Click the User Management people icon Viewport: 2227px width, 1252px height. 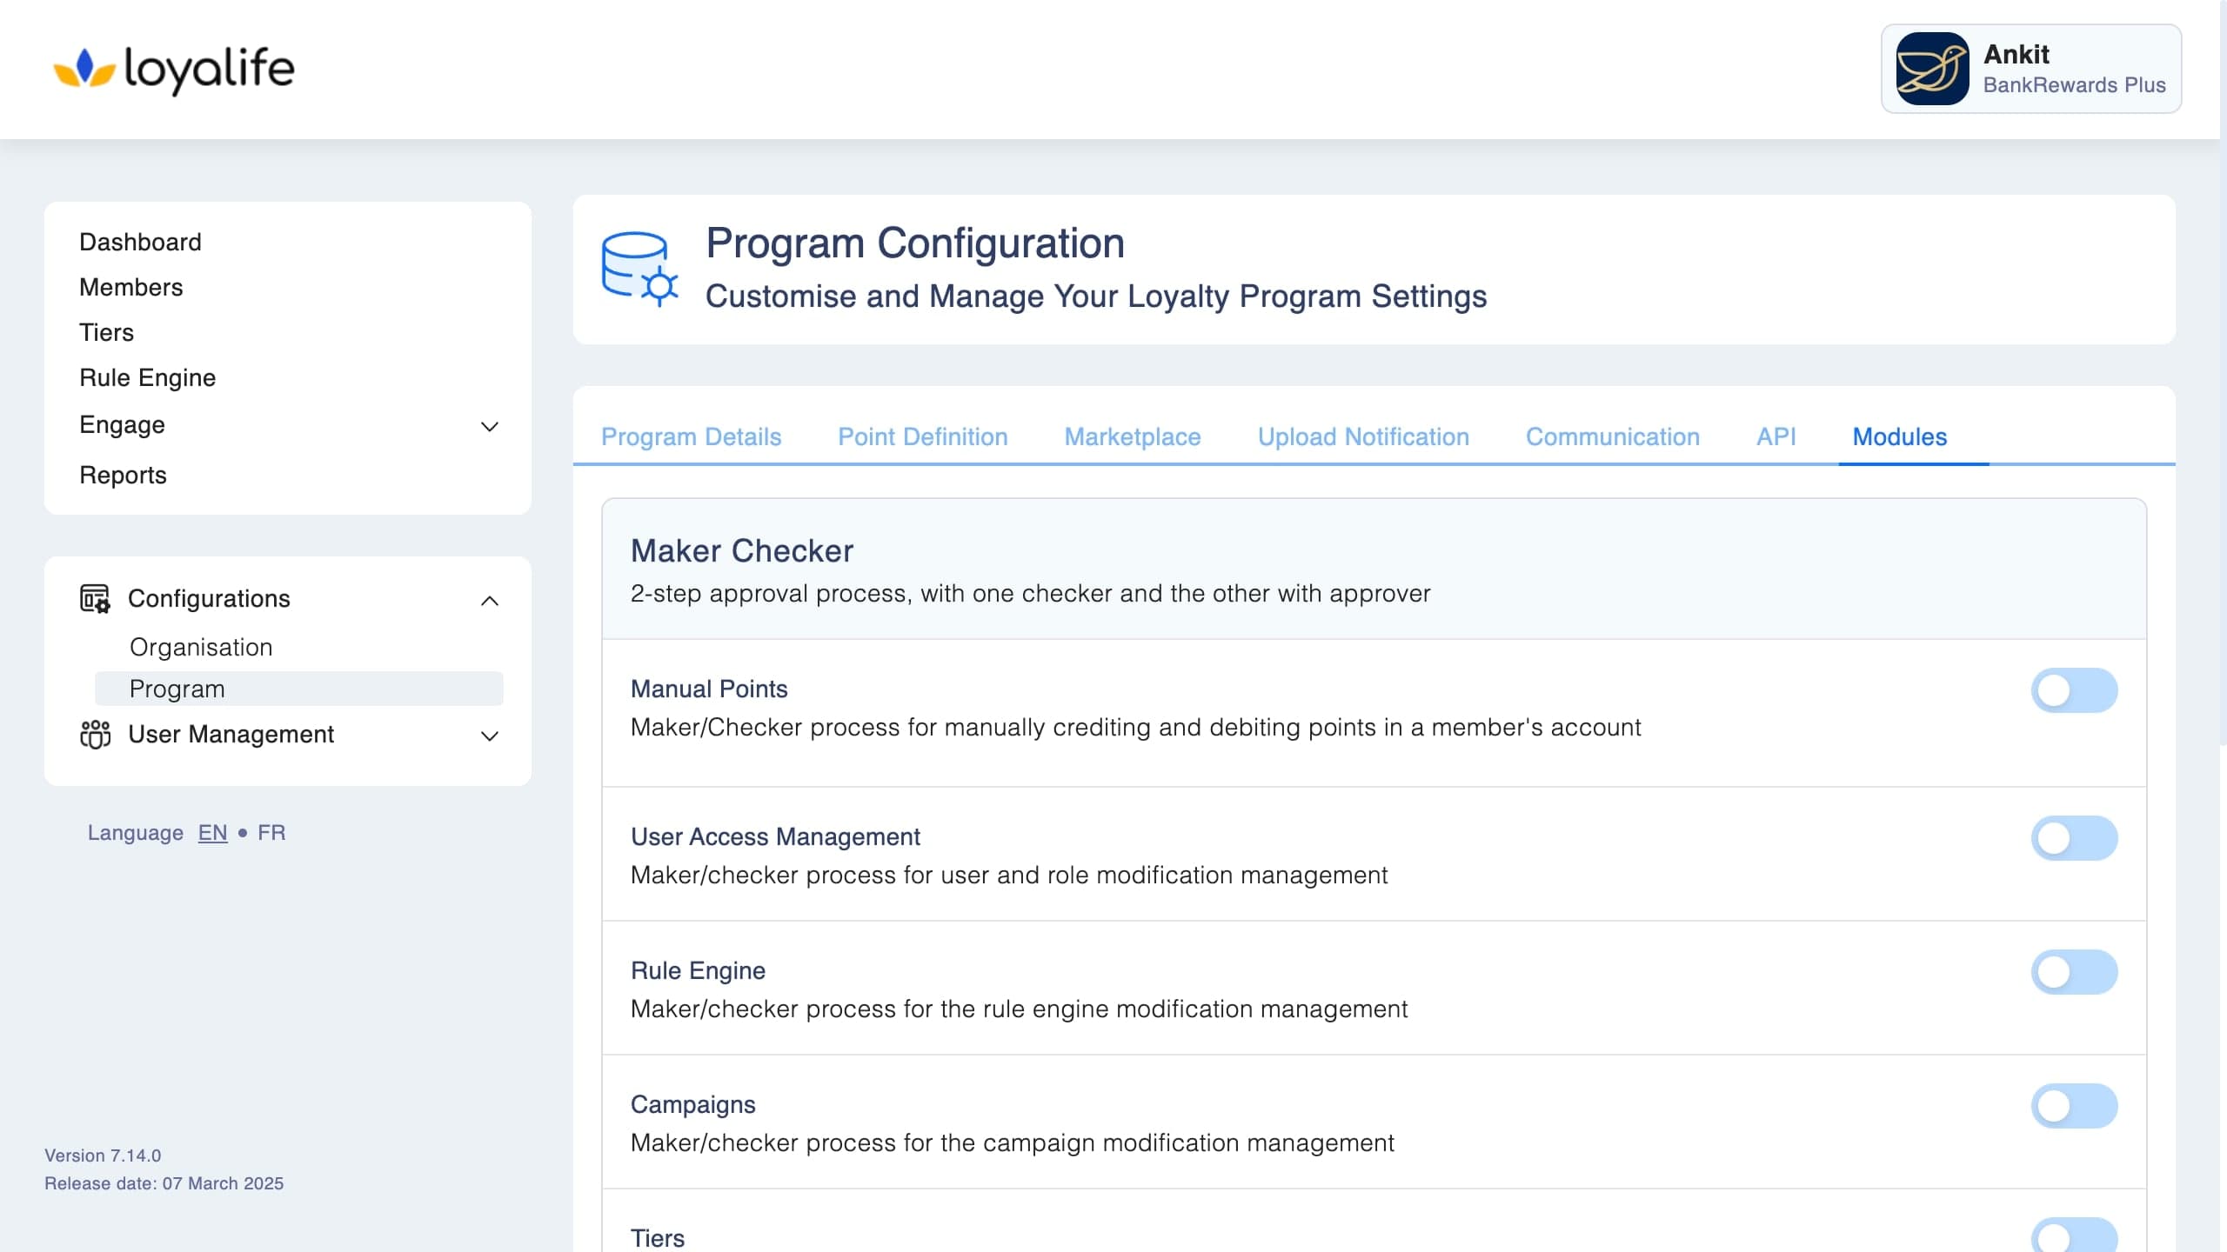click(x=95, y=735)
